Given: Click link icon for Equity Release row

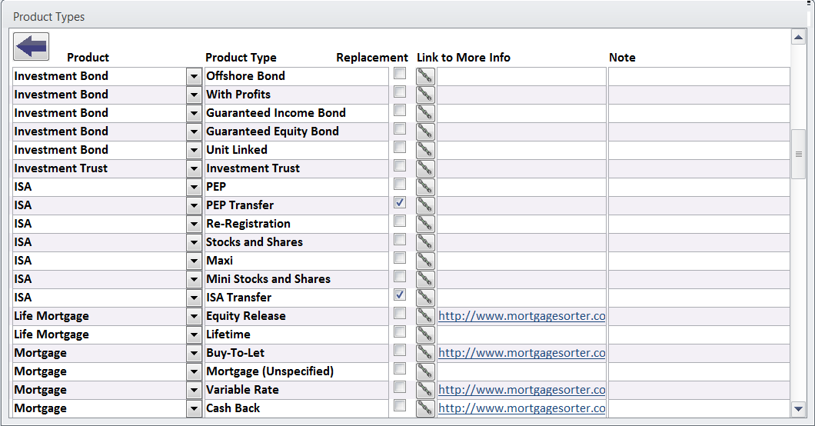Looking at the screenshot, I should [x=425, y=316].
